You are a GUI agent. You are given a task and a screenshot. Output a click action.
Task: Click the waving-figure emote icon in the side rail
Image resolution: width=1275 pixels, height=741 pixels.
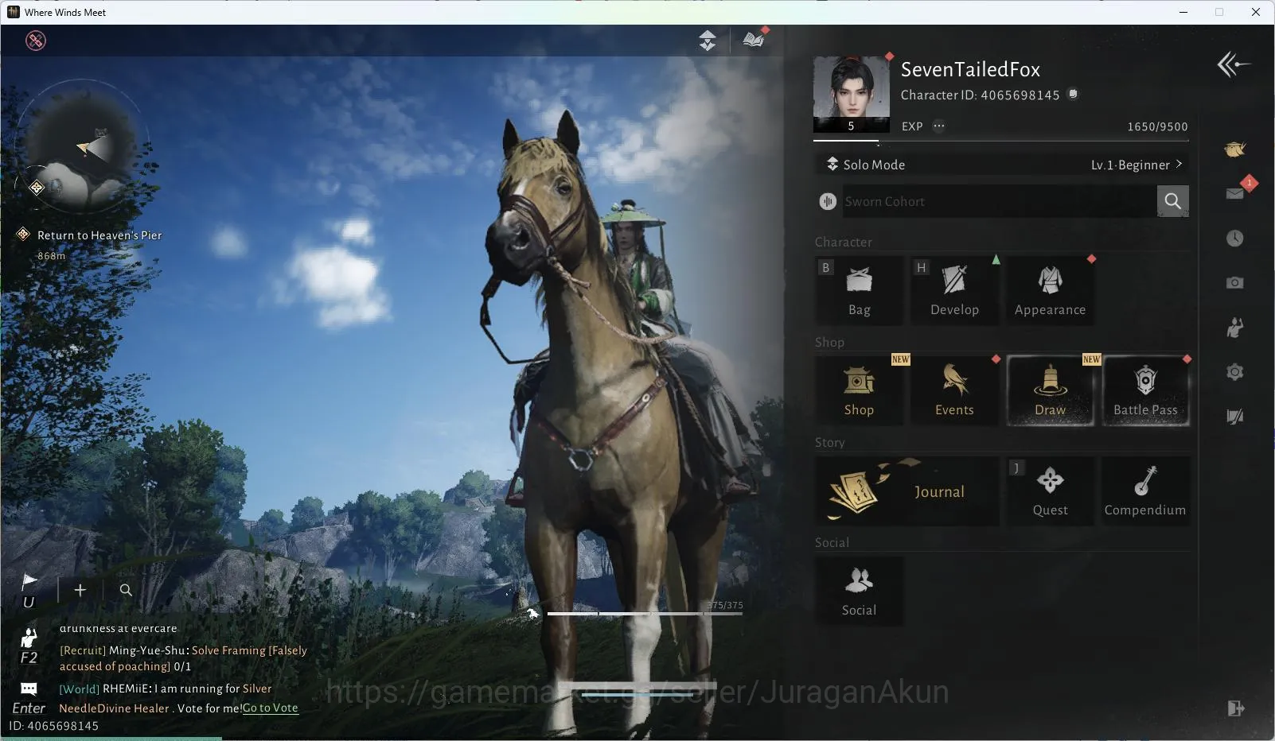pos(1235,327)
